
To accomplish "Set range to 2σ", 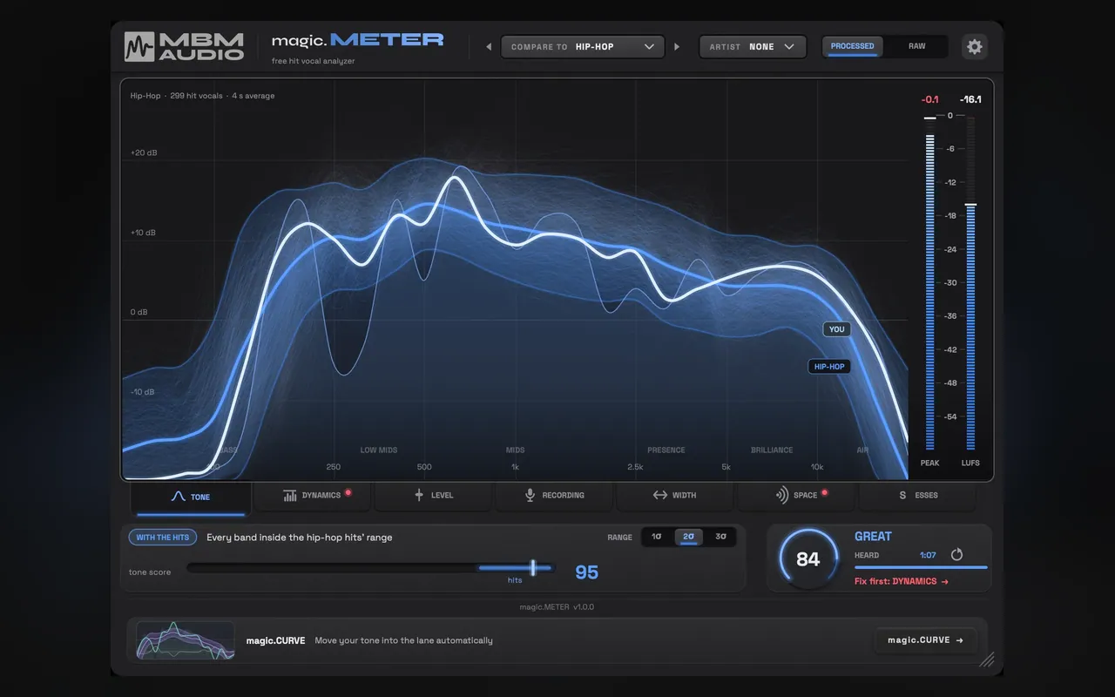I will [x=688, y=537].
